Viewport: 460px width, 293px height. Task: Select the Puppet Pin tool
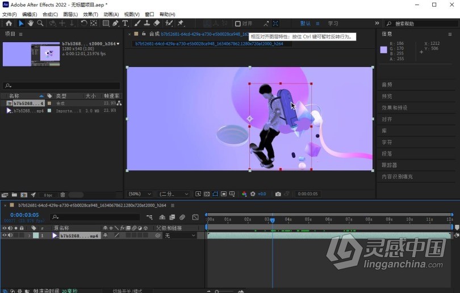181,23
